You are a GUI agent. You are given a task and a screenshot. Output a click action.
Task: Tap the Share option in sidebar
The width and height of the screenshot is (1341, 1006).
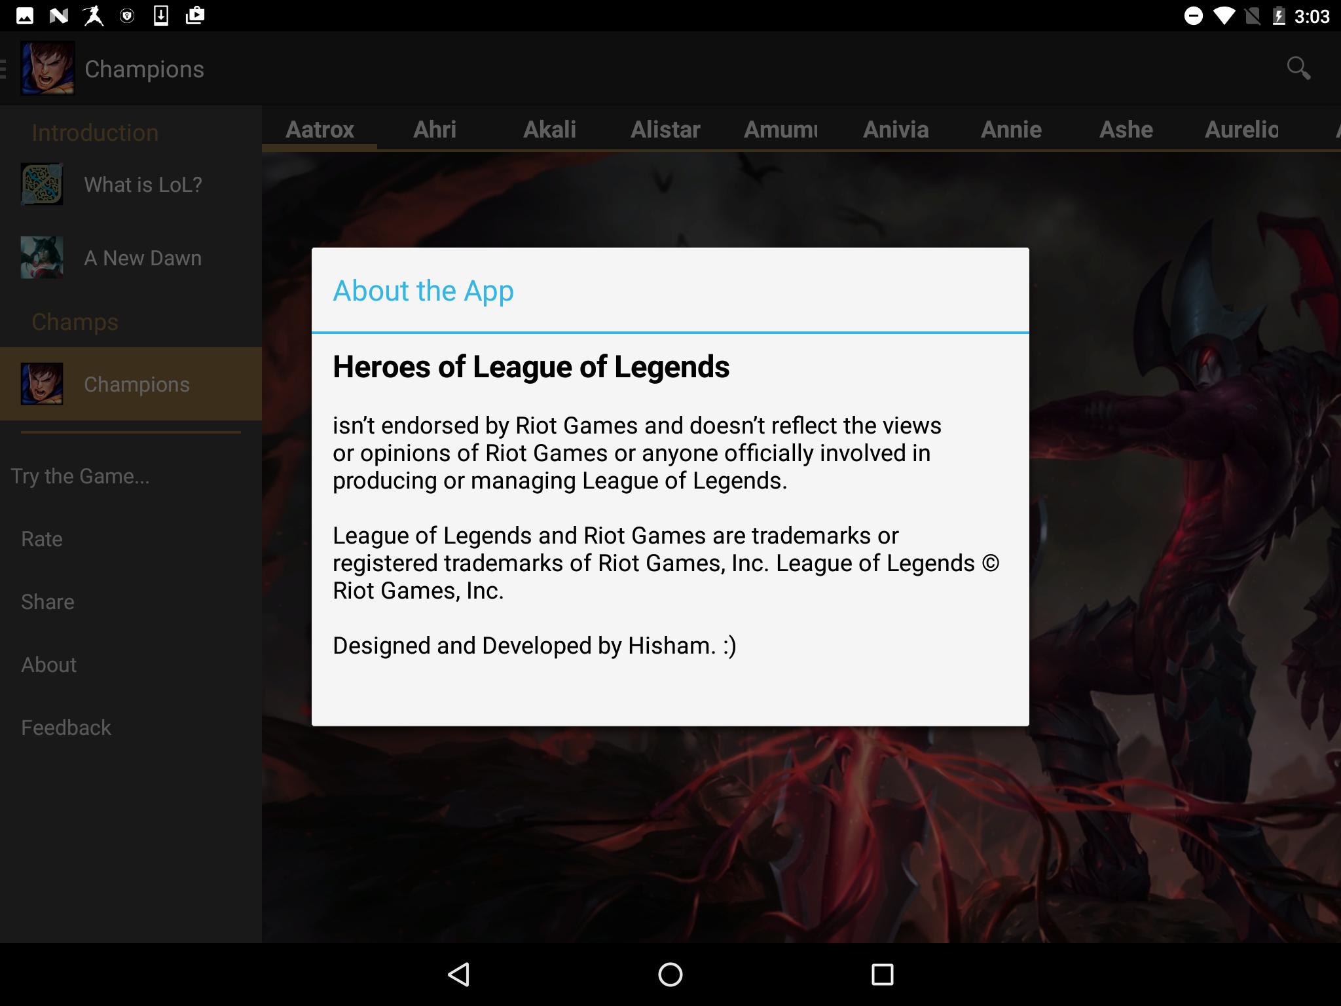click(x=47, y=602)
